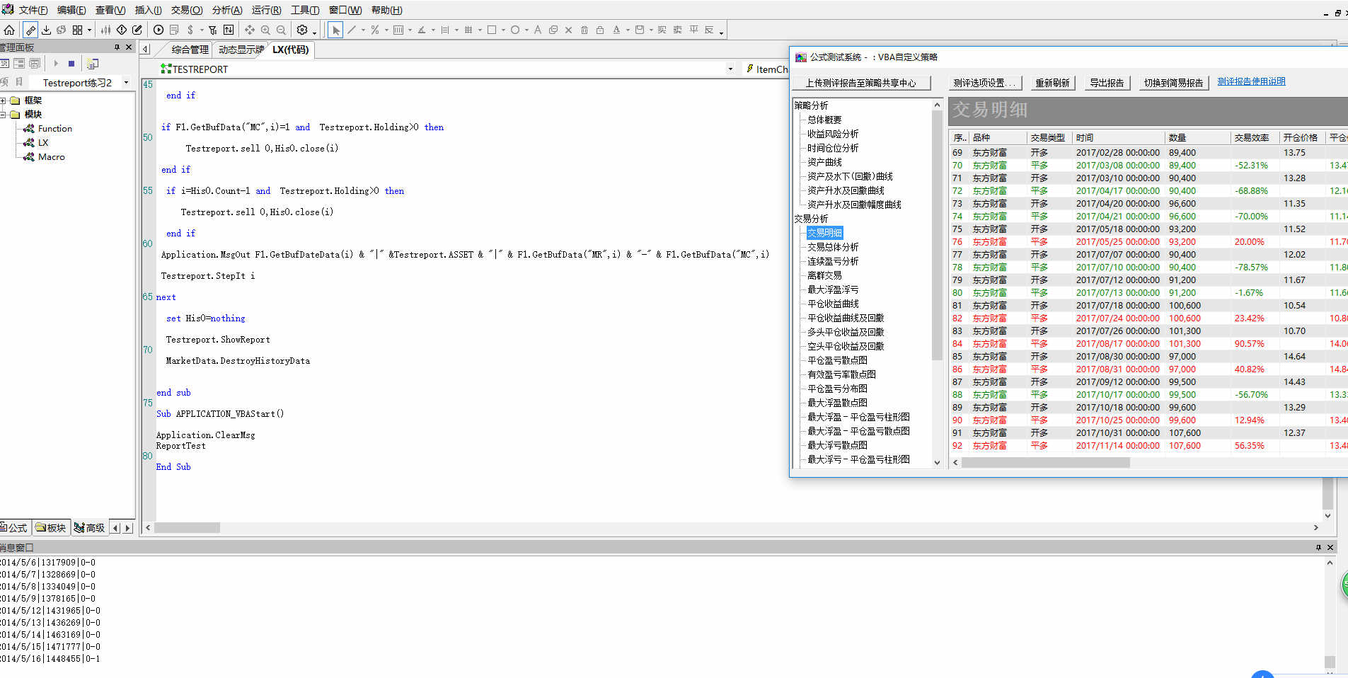This screenshot has height=678, width=1348.
Task: Click the diamond warning toolbar icon
Action: tap(122, 30)
